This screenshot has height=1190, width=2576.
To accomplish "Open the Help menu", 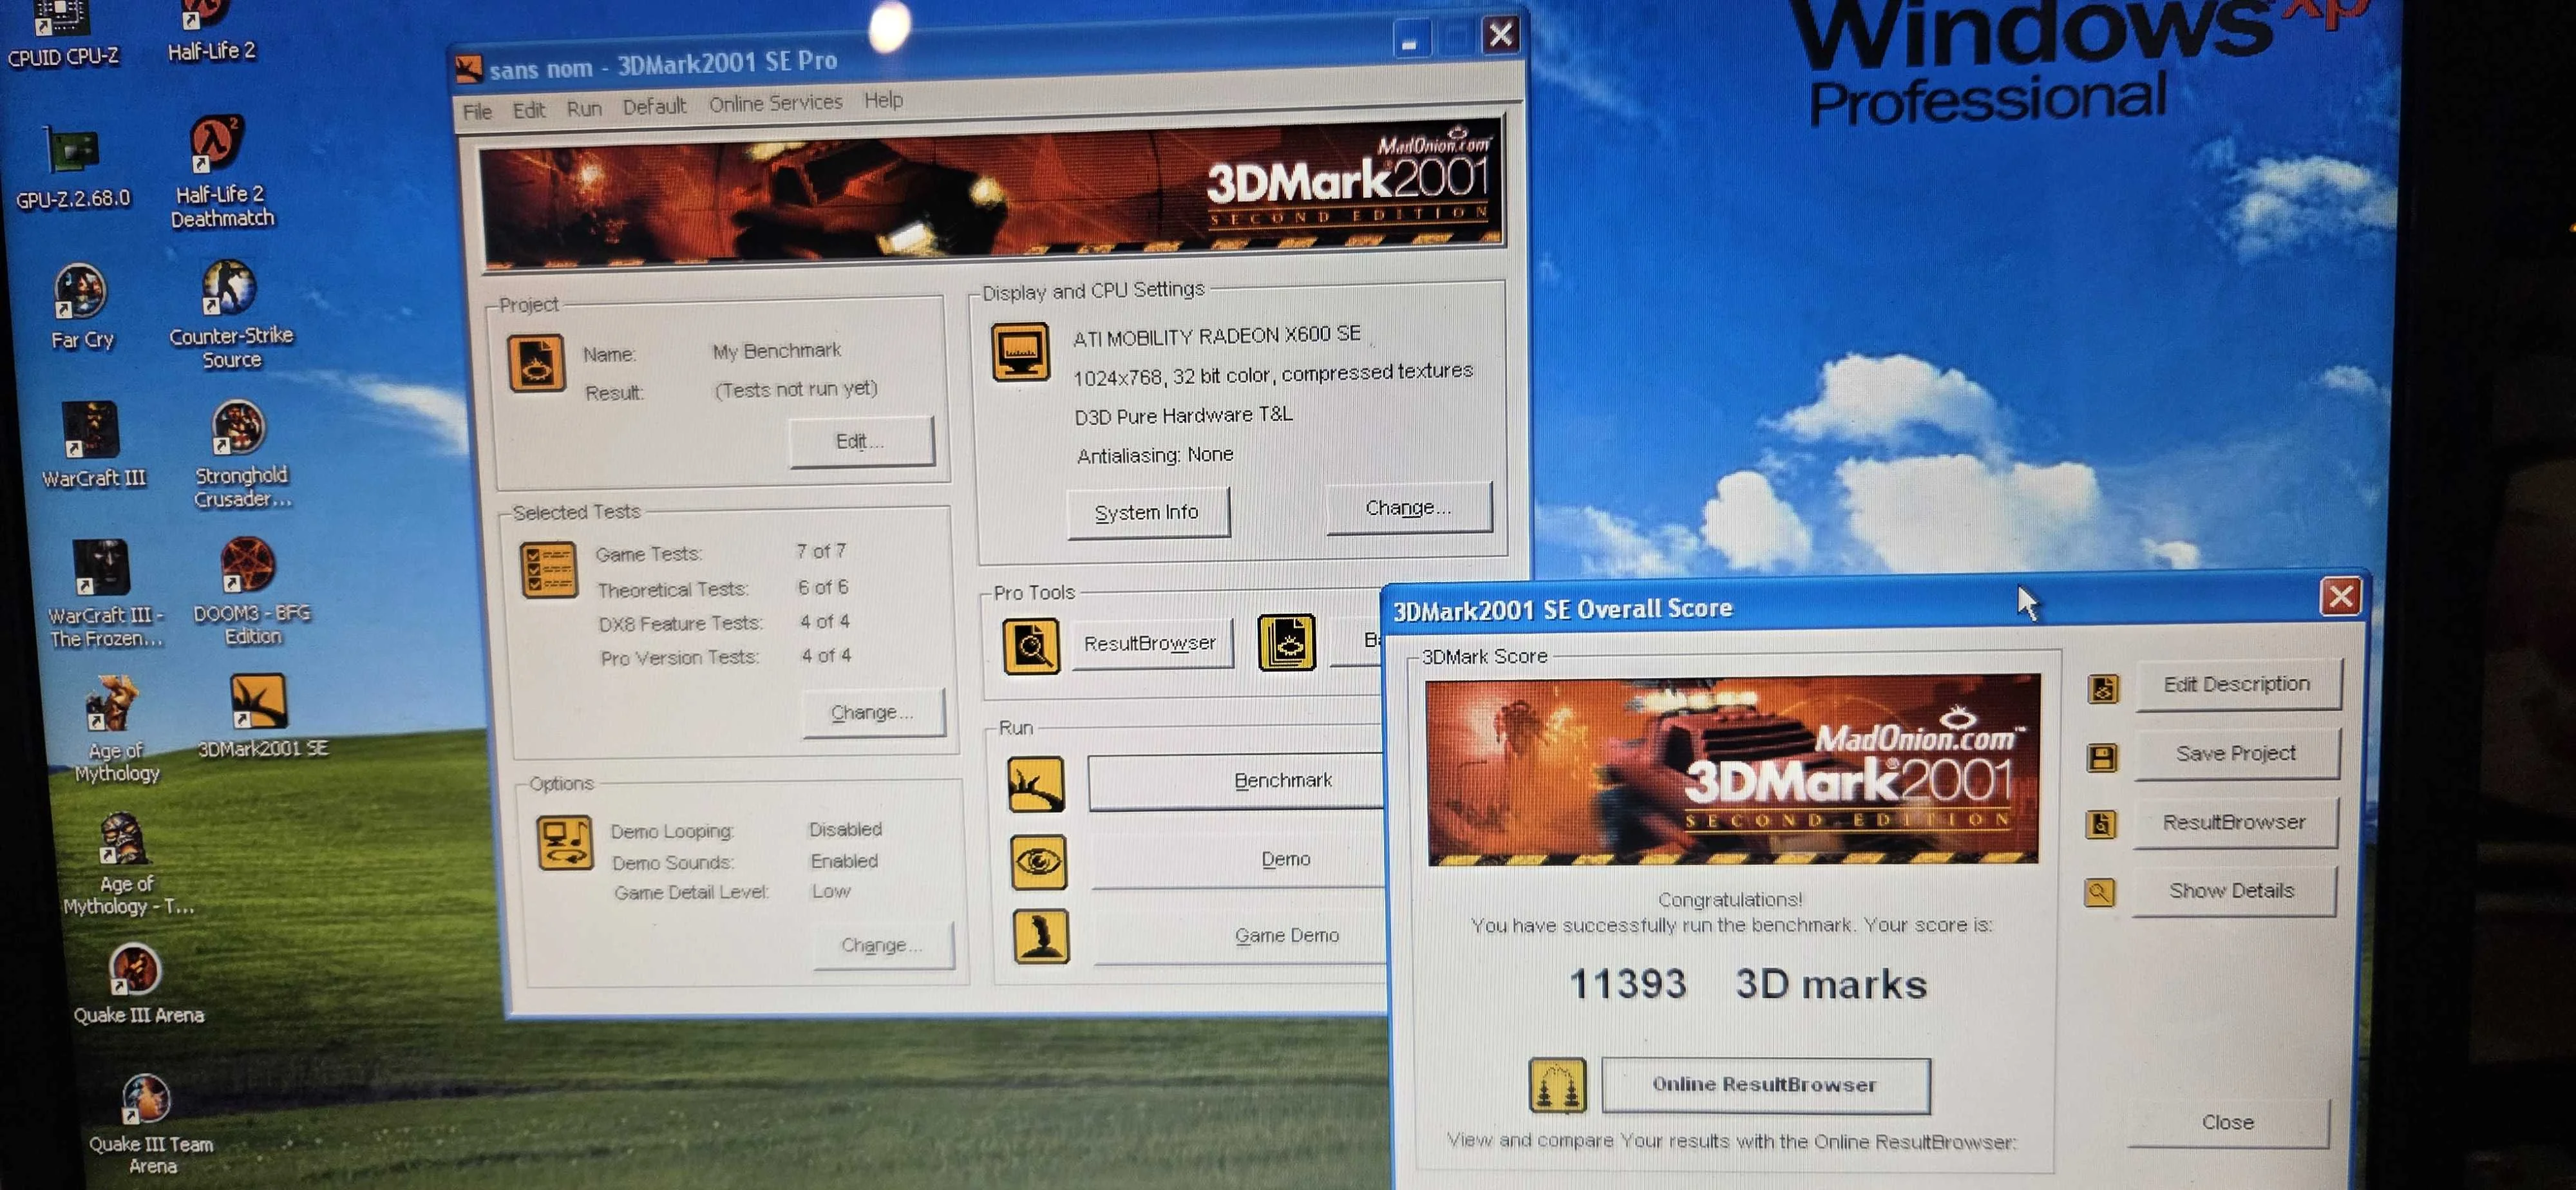I will coord(883,100).
